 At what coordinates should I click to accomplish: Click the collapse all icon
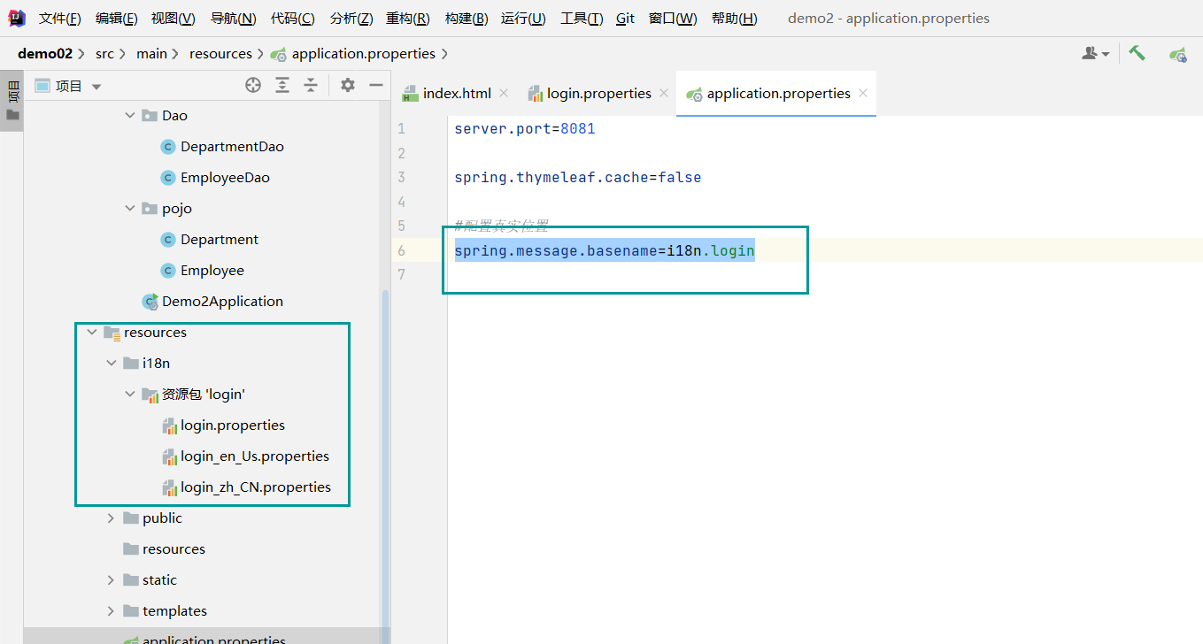[311, 85]
